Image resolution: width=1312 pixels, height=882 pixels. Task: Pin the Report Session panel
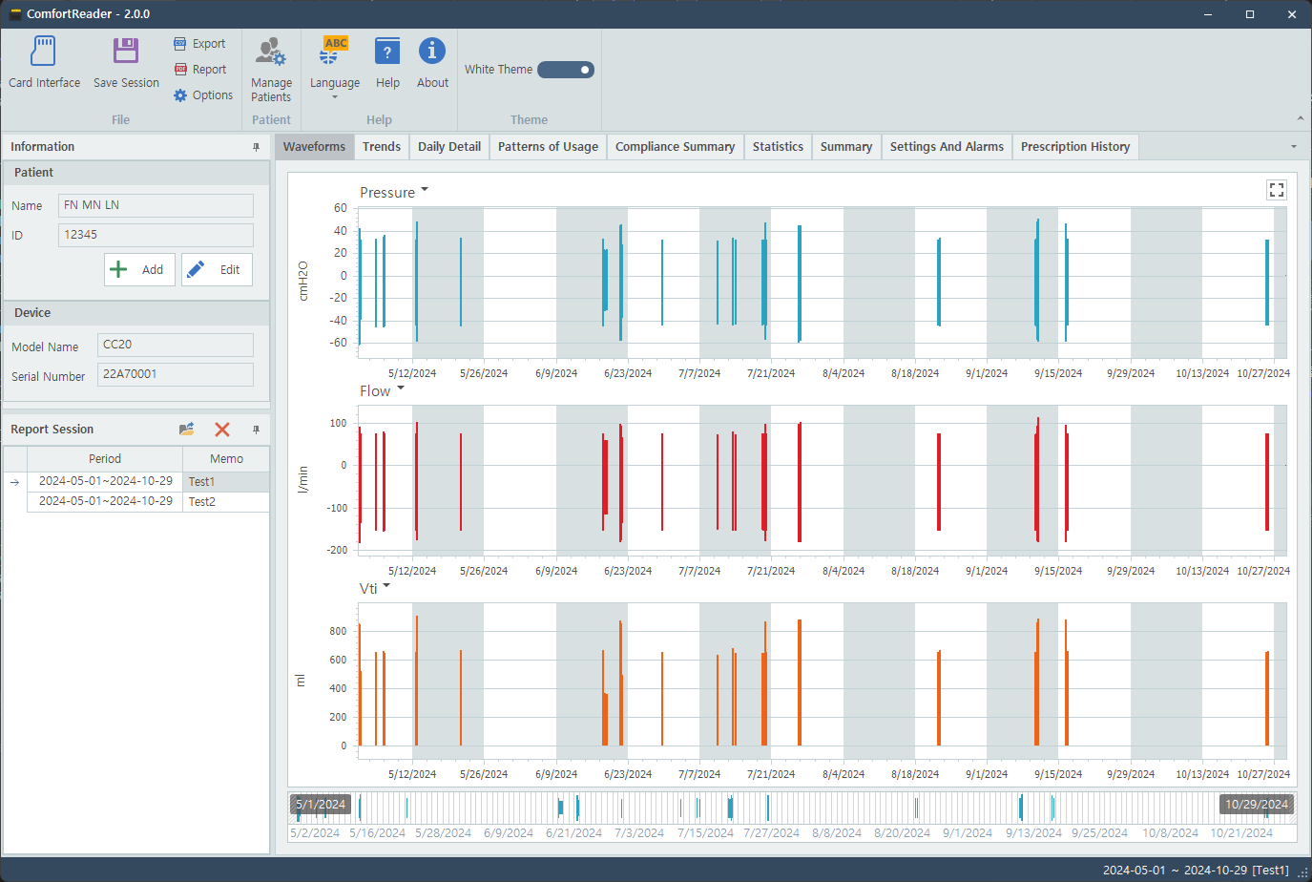(x=256, y=430)
